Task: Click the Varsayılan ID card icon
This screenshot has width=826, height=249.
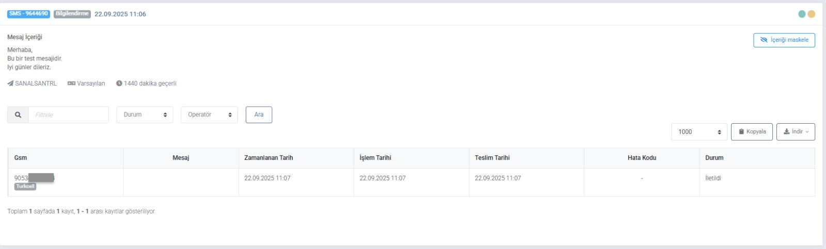Action: 71,84
